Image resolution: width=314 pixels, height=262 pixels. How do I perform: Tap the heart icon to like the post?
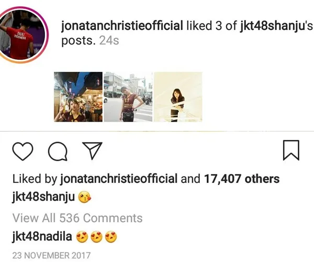click(x=23, y=152)
